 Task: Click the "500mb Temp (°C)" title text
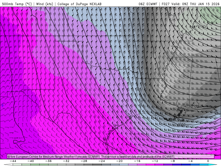pyautogui.click(x=17, y=4)
